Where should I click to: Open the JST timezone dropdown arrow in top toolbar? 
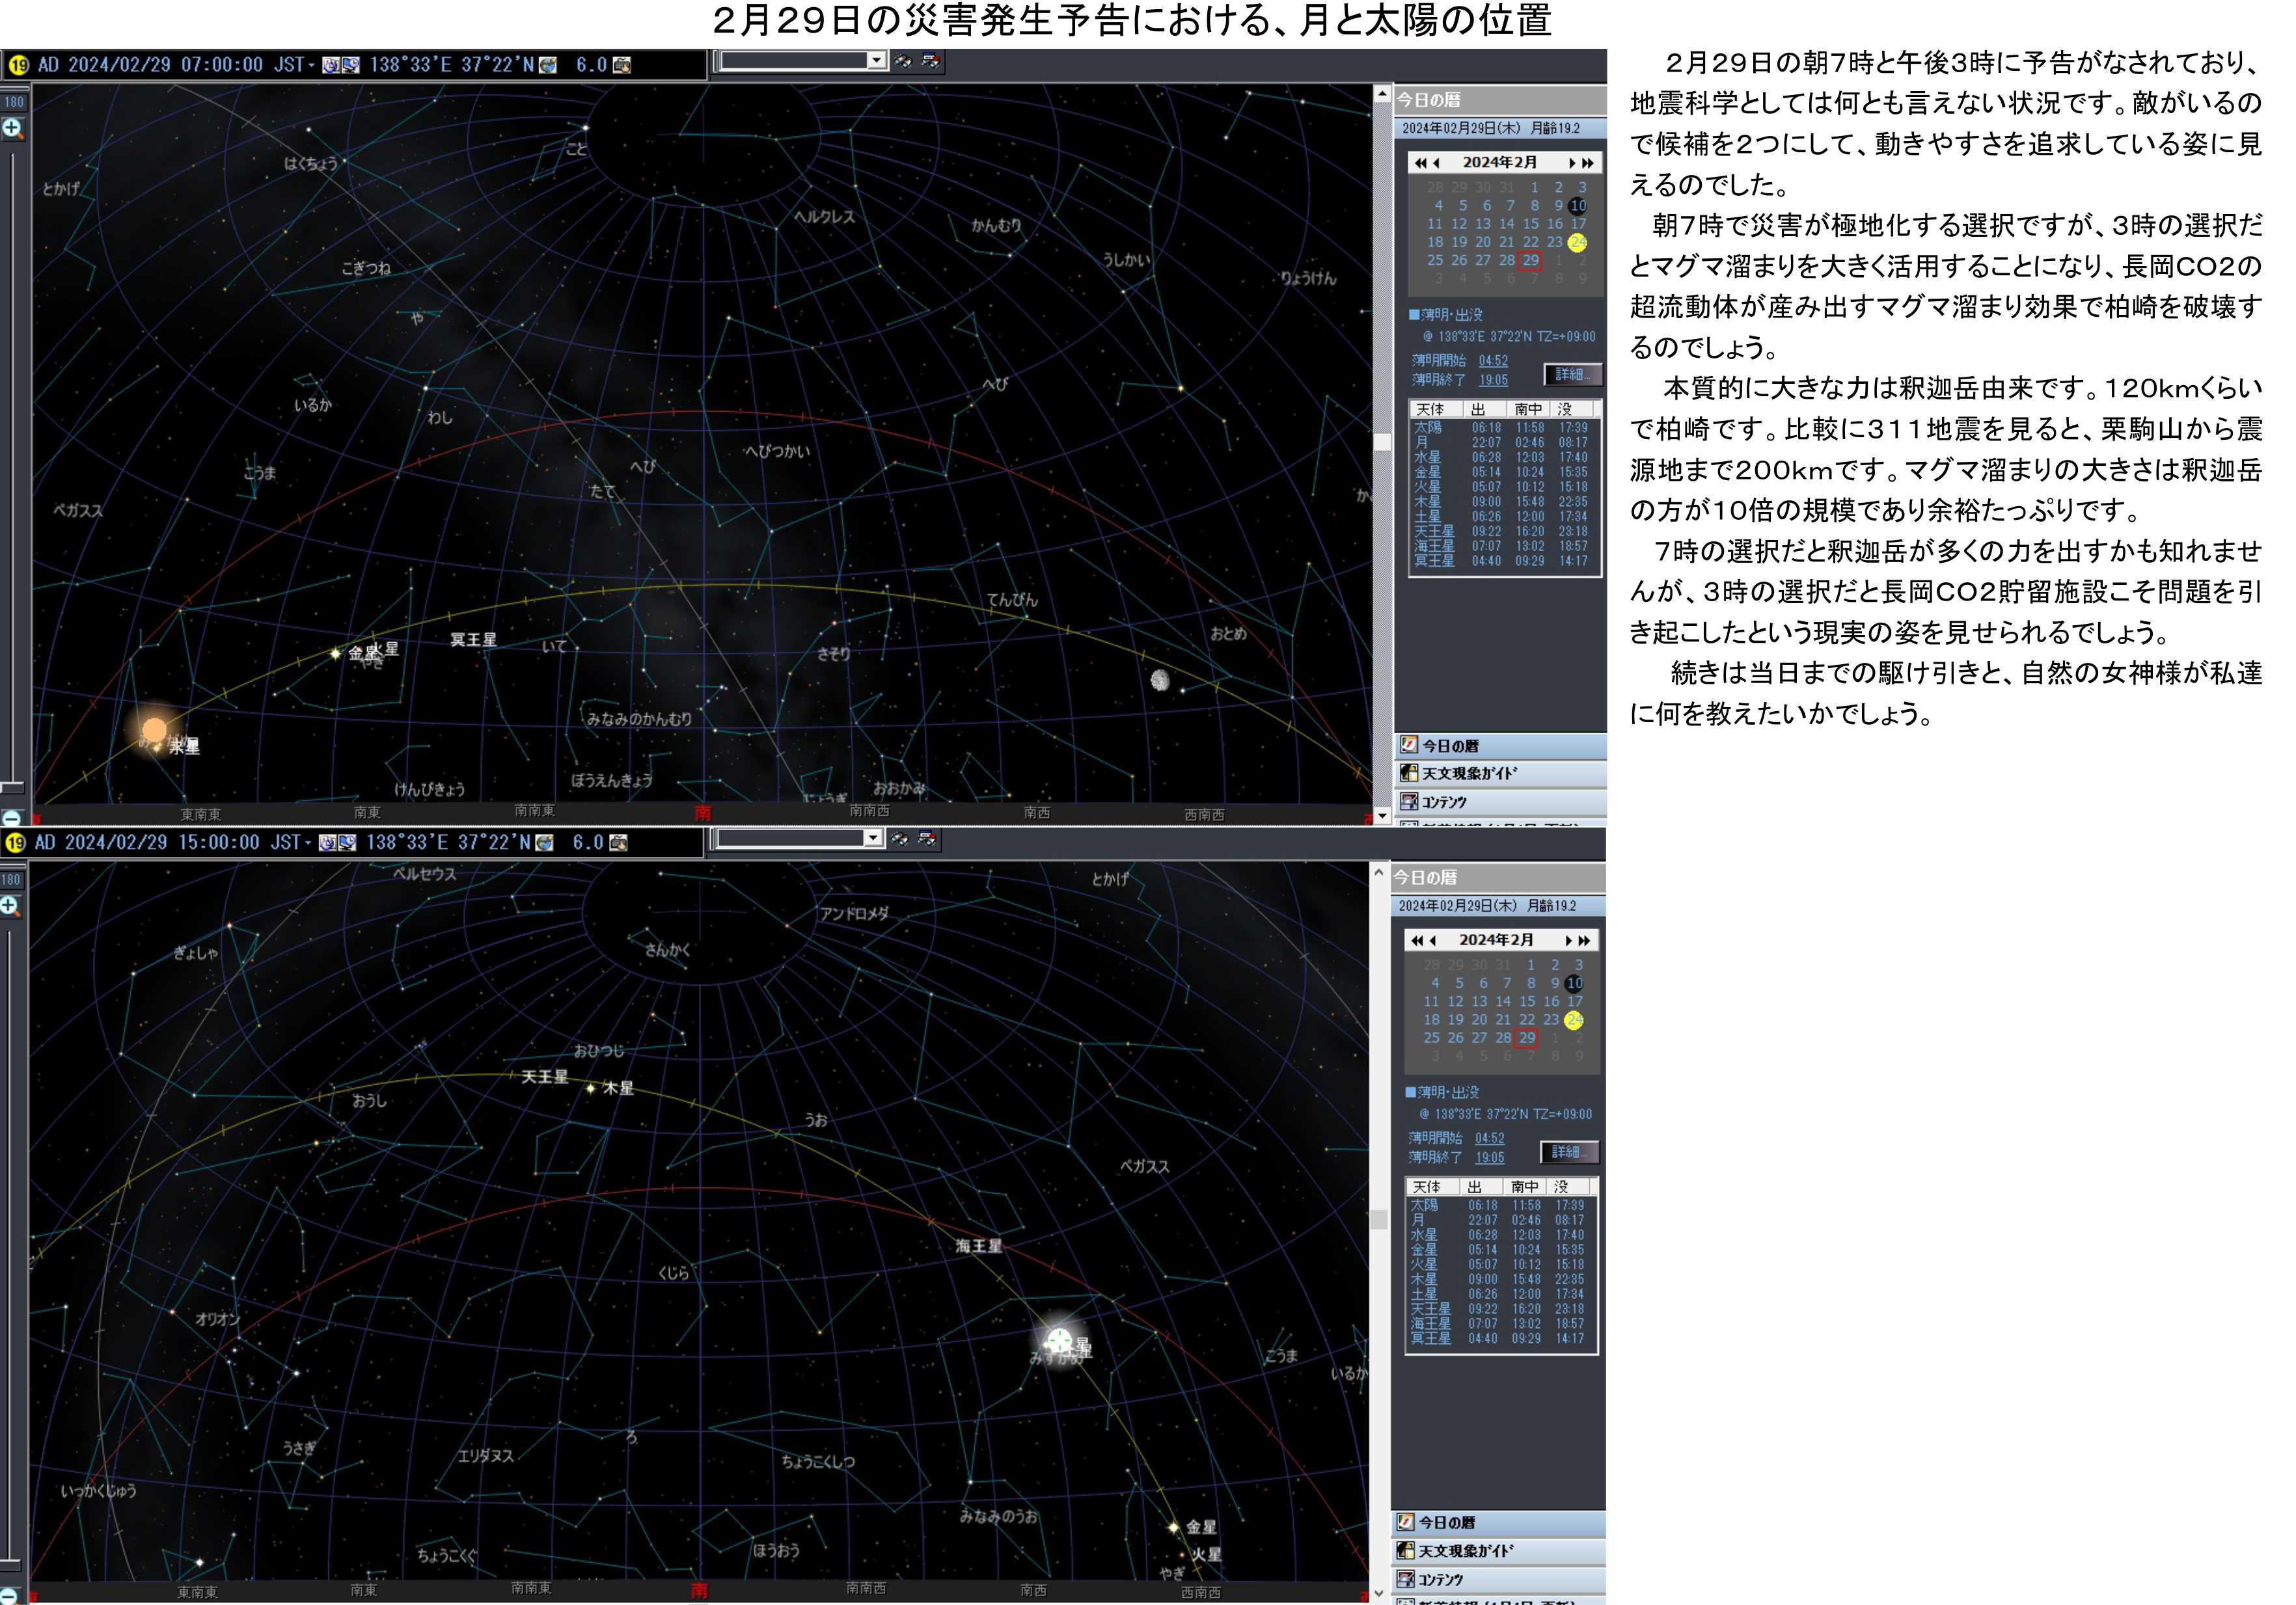pos(311,66)
